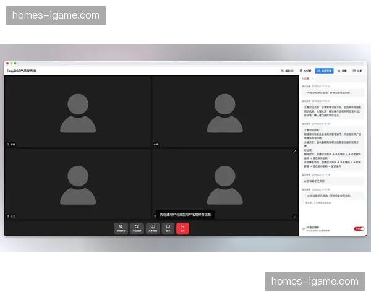Click the red leave meeting button
This screenshot has height=297, width=371.
click(182, 228)
